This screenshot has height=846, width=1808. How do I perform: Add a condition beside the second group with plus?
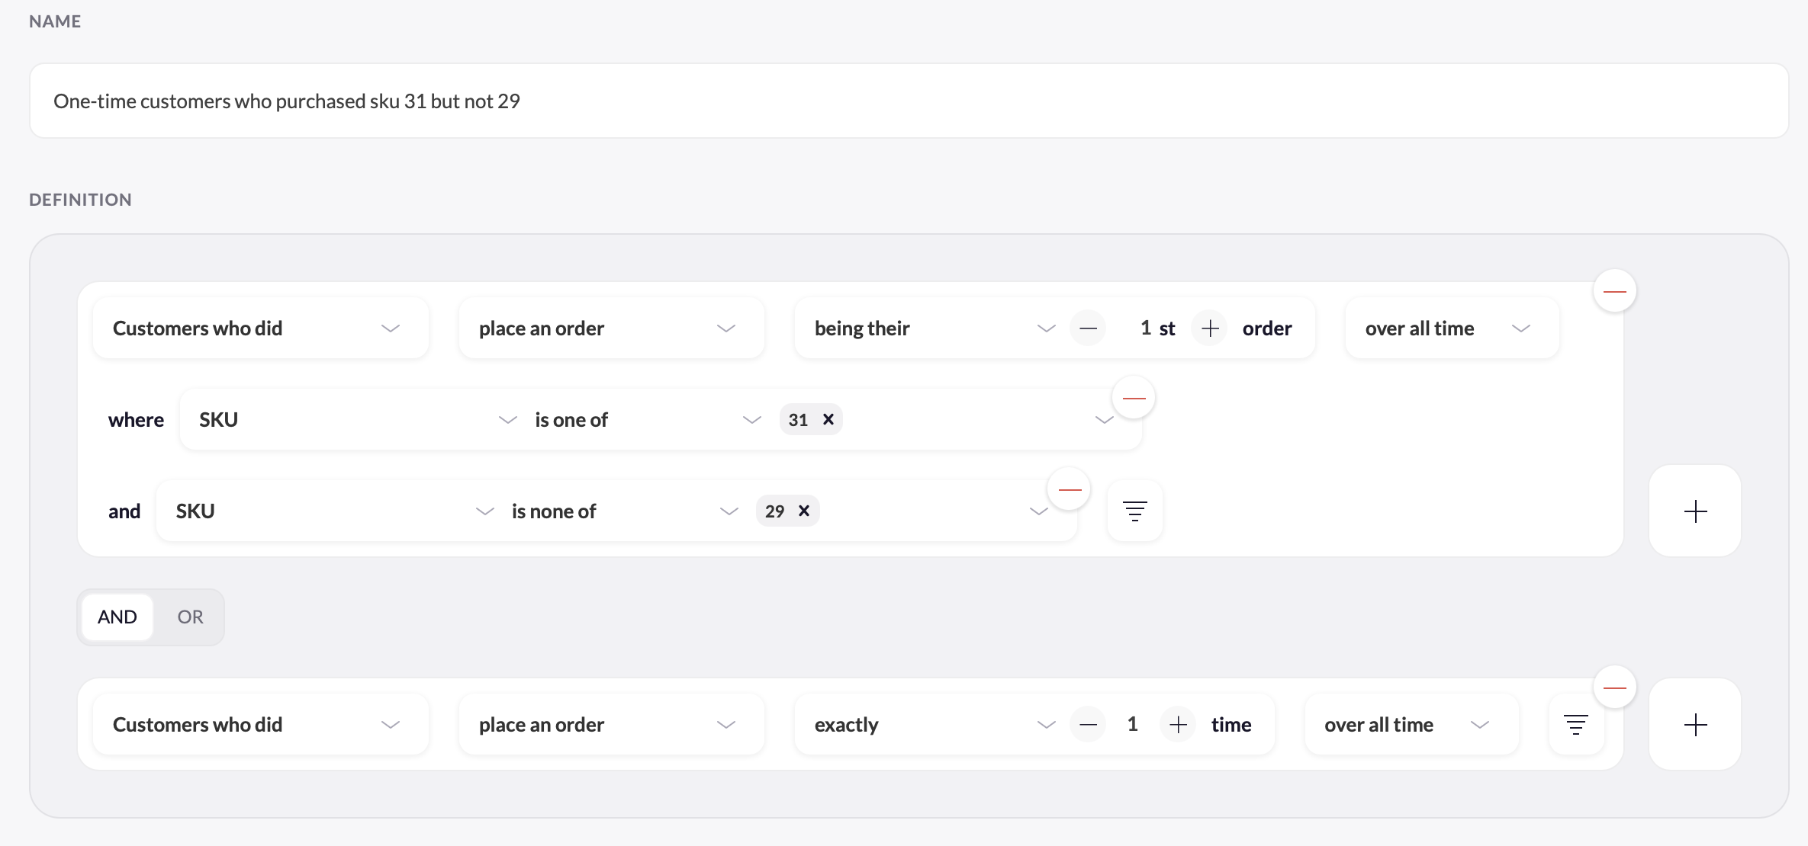point(1695,724)
